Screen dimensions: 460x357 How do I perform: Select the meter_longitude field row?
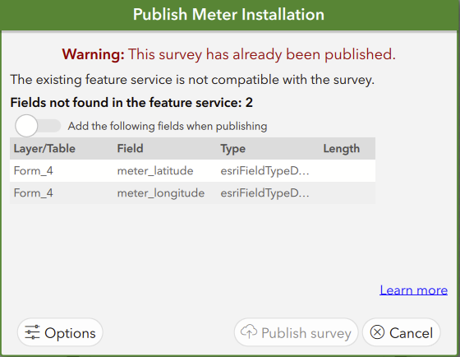coord(192,192)
